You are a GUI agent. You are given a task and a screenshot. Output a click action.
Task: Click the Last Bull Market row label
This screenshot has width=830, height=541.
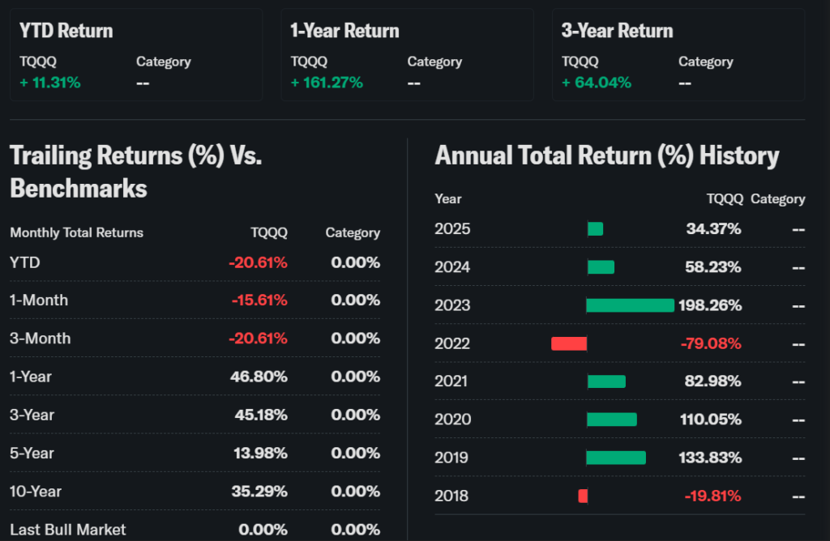pos(68,530)
